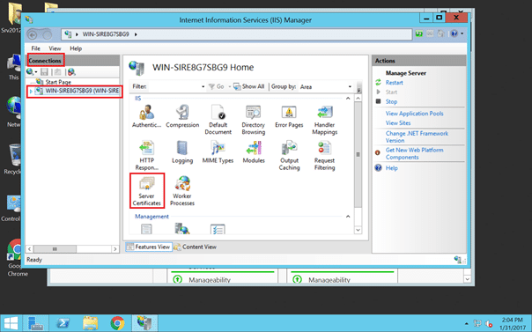532x332 pixels.
Task: Click Connections pane horizontal scrollbar right arrow
Action: point(115,249)
